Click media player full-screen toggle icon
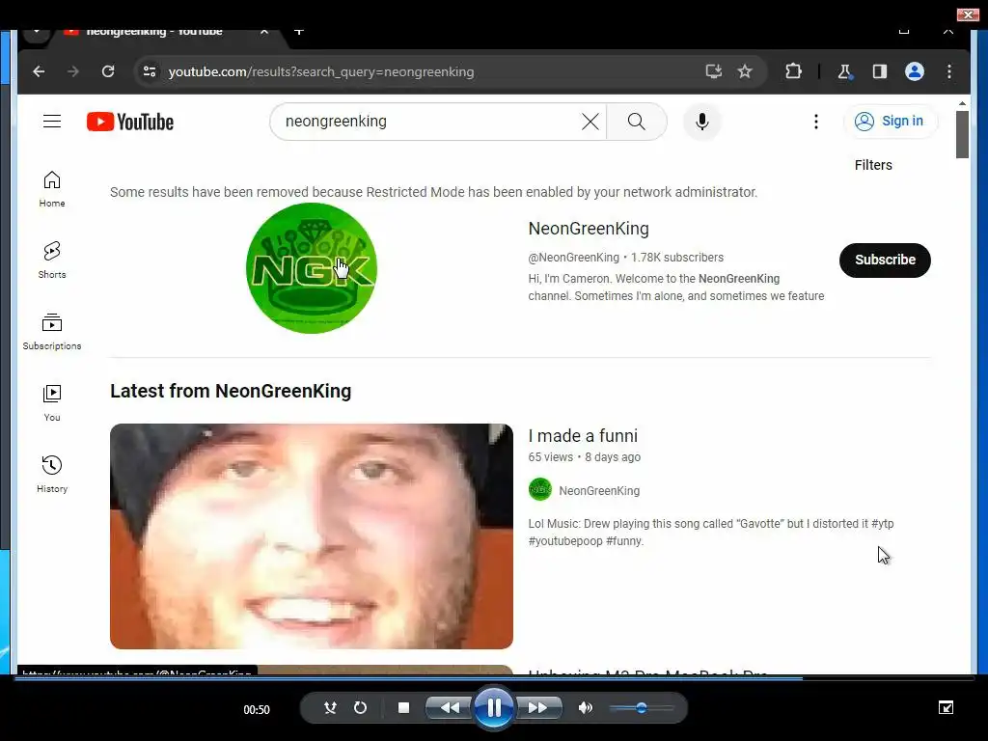 946,707
